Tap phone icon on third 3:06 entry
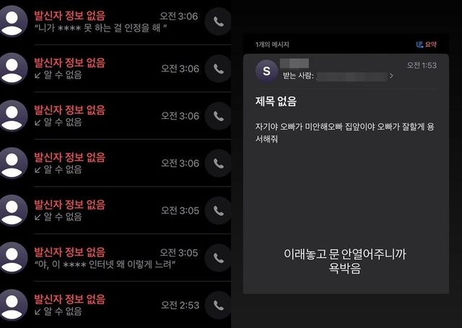The height and width of the screenshot is (328, 462). [x=218, y=116]
